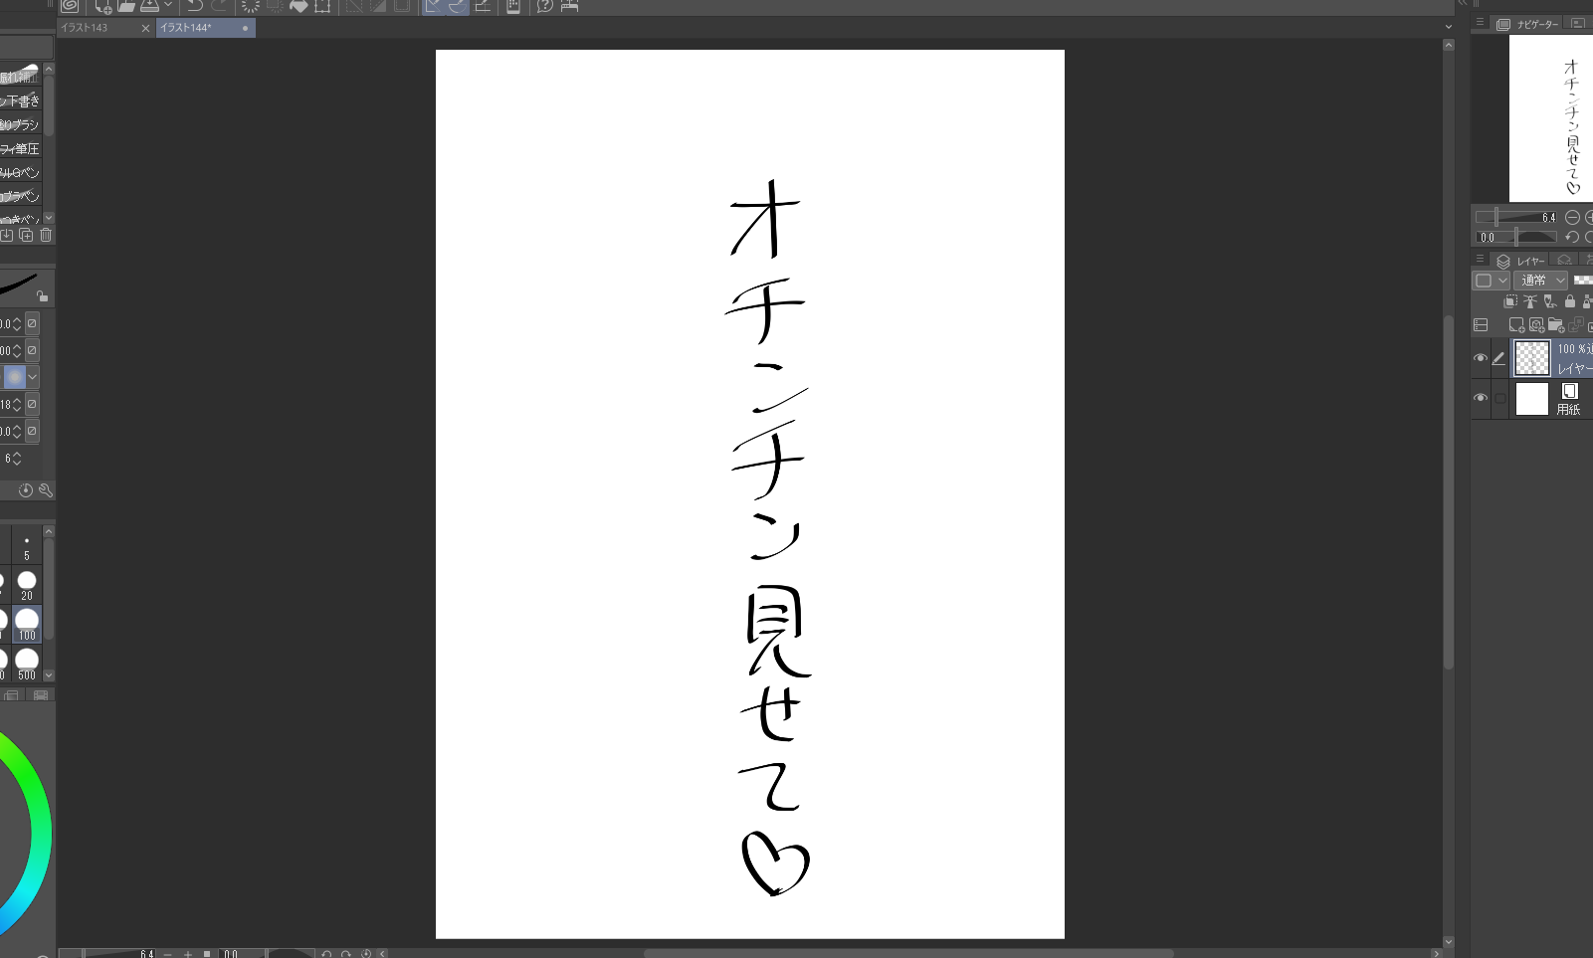Click the import sub tool download icon
The image size is (1593, 958).
[7, 236]
